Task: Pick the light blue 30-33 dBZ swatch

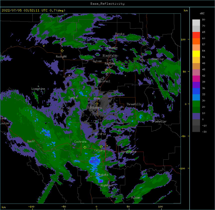Action: coord(196,97)
